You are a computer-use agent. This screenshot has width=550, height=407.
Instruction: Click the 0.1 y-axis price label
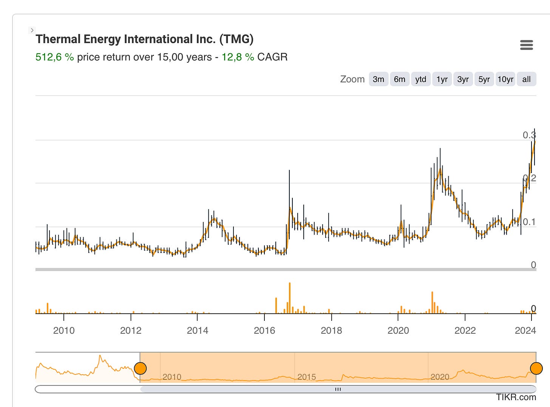coord(529,222)
